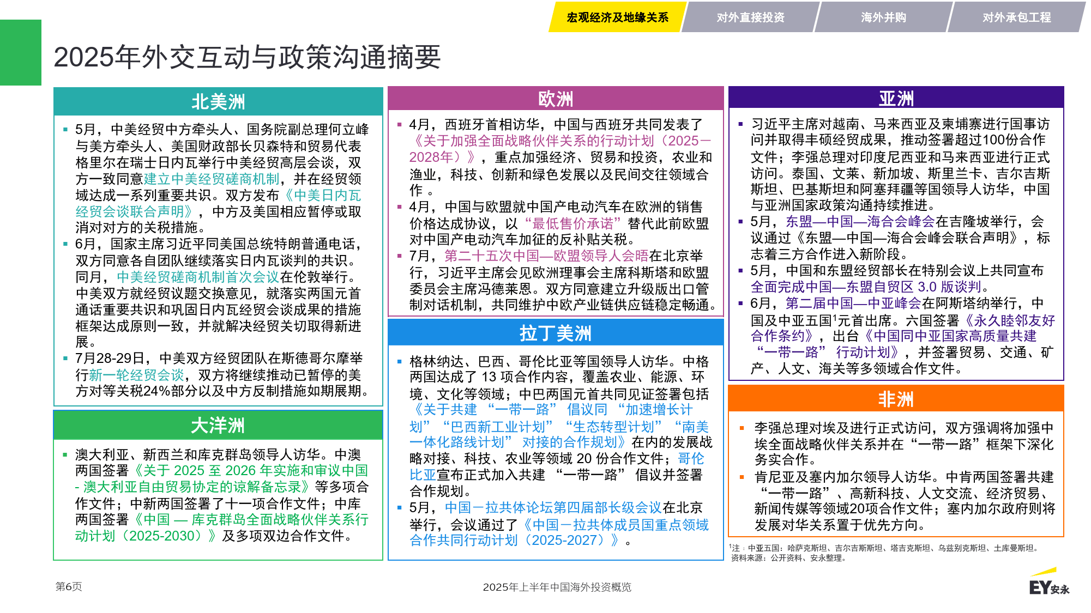Go to the 对外承包工程 tab

pos(1016,17)
